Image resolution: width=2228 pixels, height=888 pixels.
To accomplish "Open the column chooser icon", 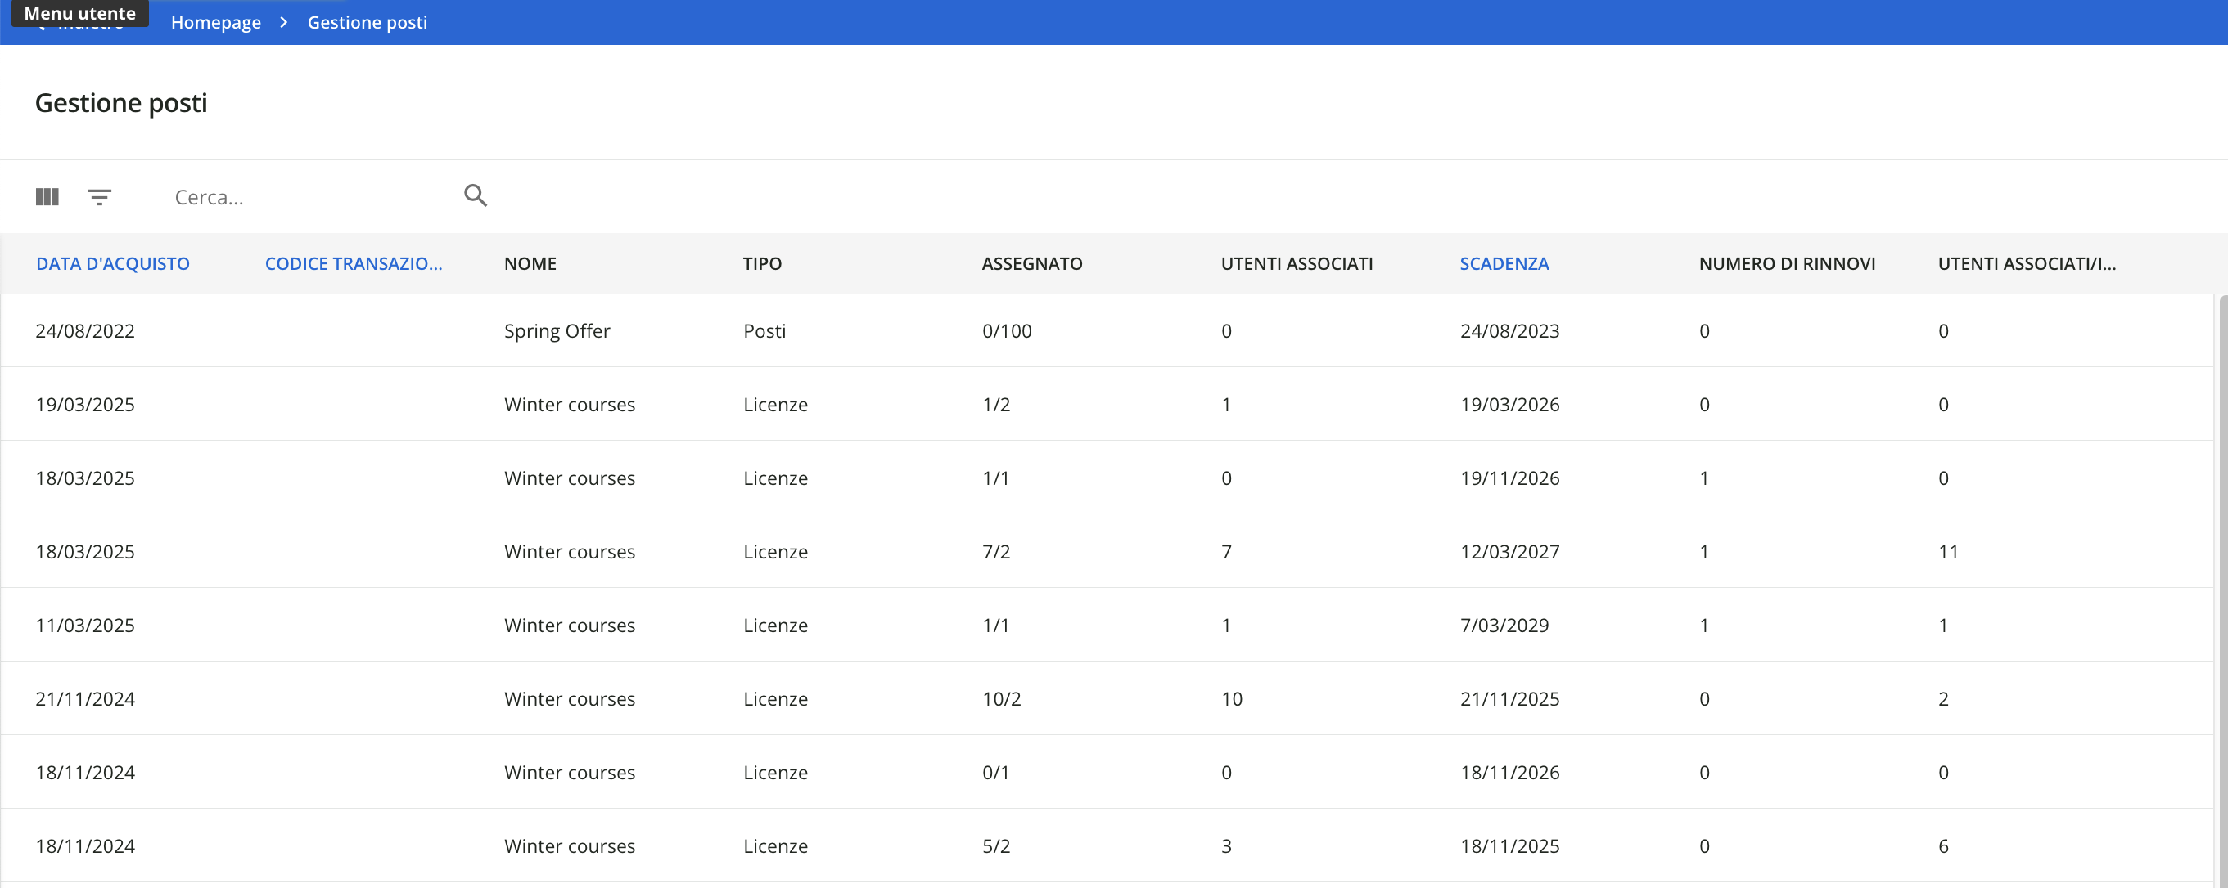I will pyautogui.click(x=47, y=197).
